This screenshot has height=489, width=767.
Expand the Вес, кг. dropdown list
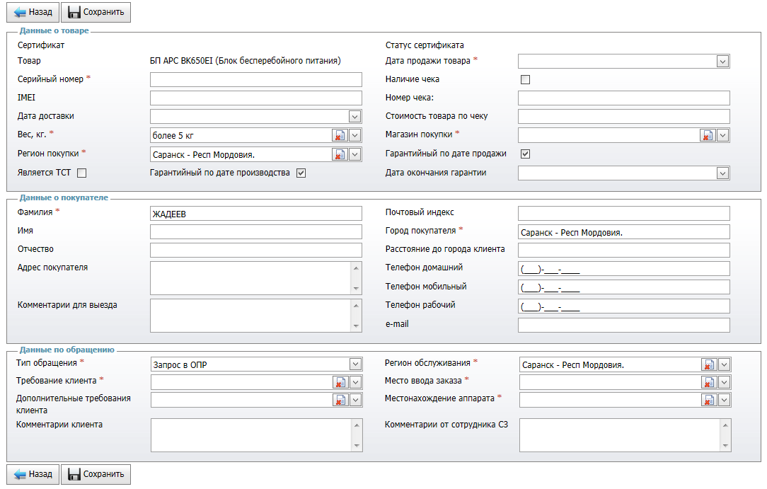tap(354, 135)
